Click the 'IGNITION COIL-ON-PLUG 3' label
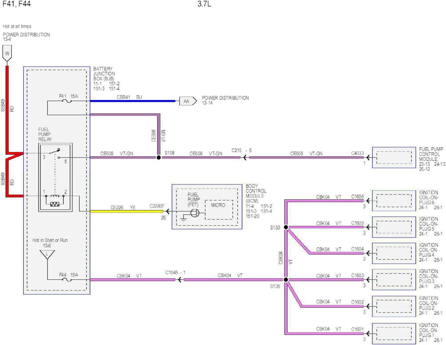 tap(429, 276)
